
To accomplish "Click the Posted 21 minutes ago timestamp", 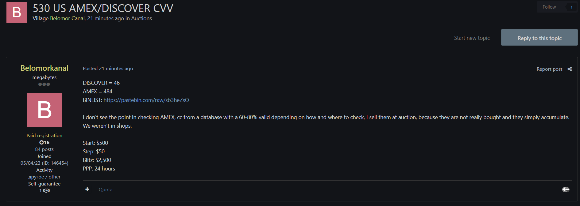I will click(108, 69).
